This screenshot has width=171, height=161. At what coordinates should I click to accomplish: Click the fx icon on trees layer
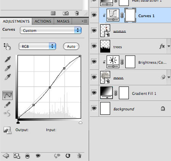click(162, 46)
